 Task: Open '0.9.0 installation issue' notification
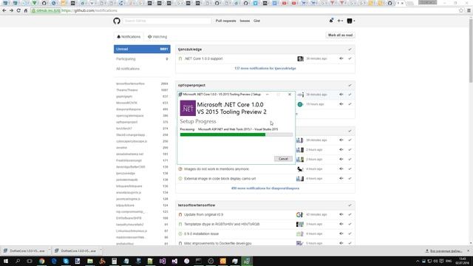201,233
